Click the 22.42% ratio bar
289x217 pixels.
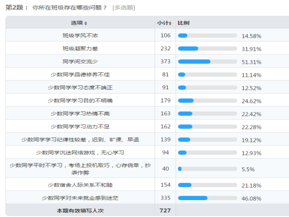pos(208,113)
